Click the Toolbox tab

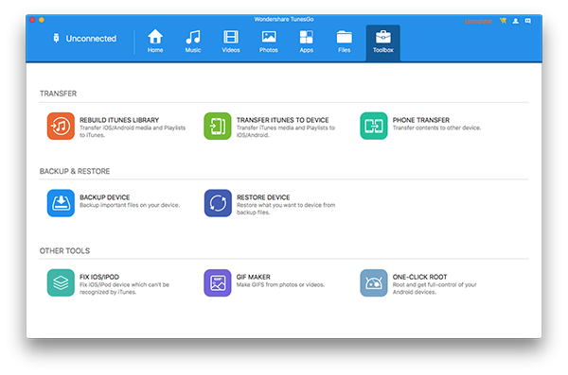click(x=382, y=43)
